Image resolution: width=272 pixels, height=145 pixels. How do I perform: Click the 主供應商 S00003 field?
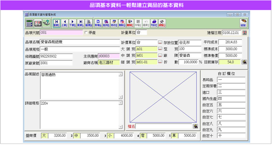[x=108, y=56]
